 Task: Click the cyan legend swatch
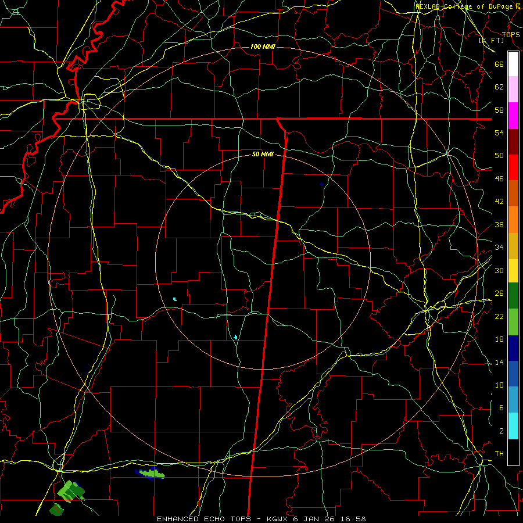pos(513,426)
